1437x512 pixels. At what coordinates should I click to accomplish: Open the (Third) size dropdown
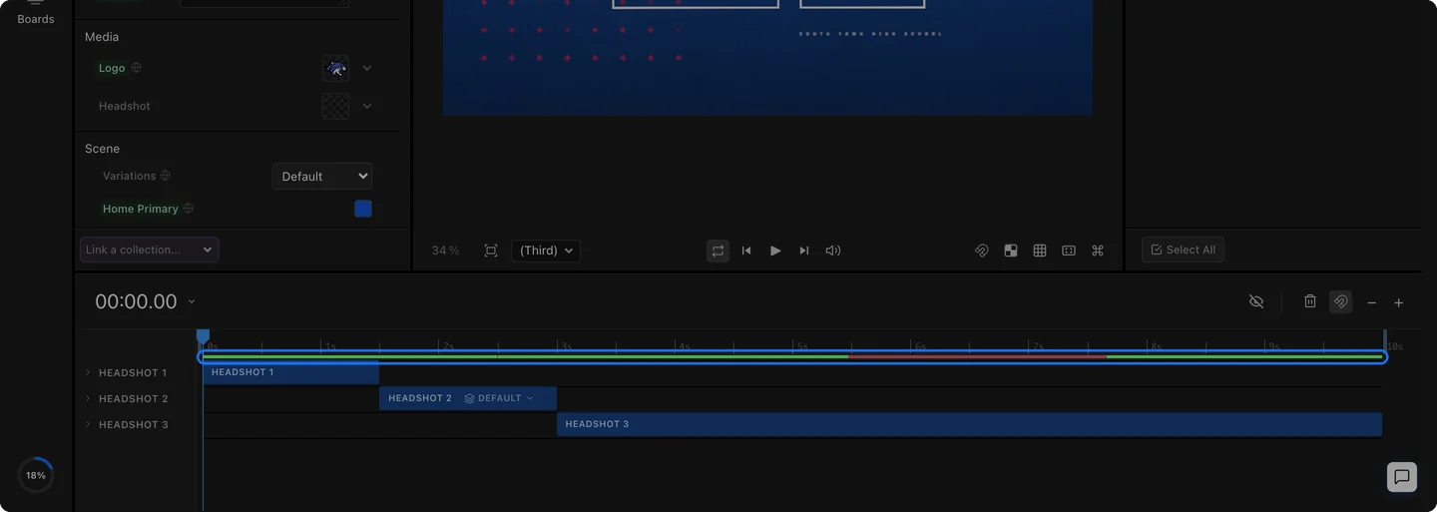tap(546, 251)
